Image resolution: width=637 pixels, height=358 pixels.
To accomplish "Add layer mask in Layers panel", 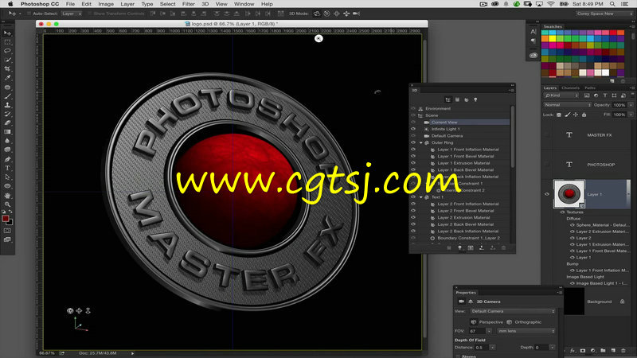I will pos(583,350).
